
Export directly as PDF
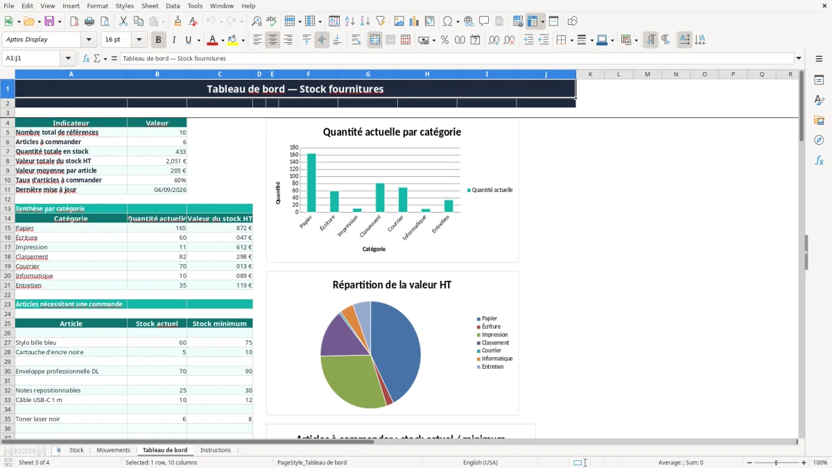74,21
